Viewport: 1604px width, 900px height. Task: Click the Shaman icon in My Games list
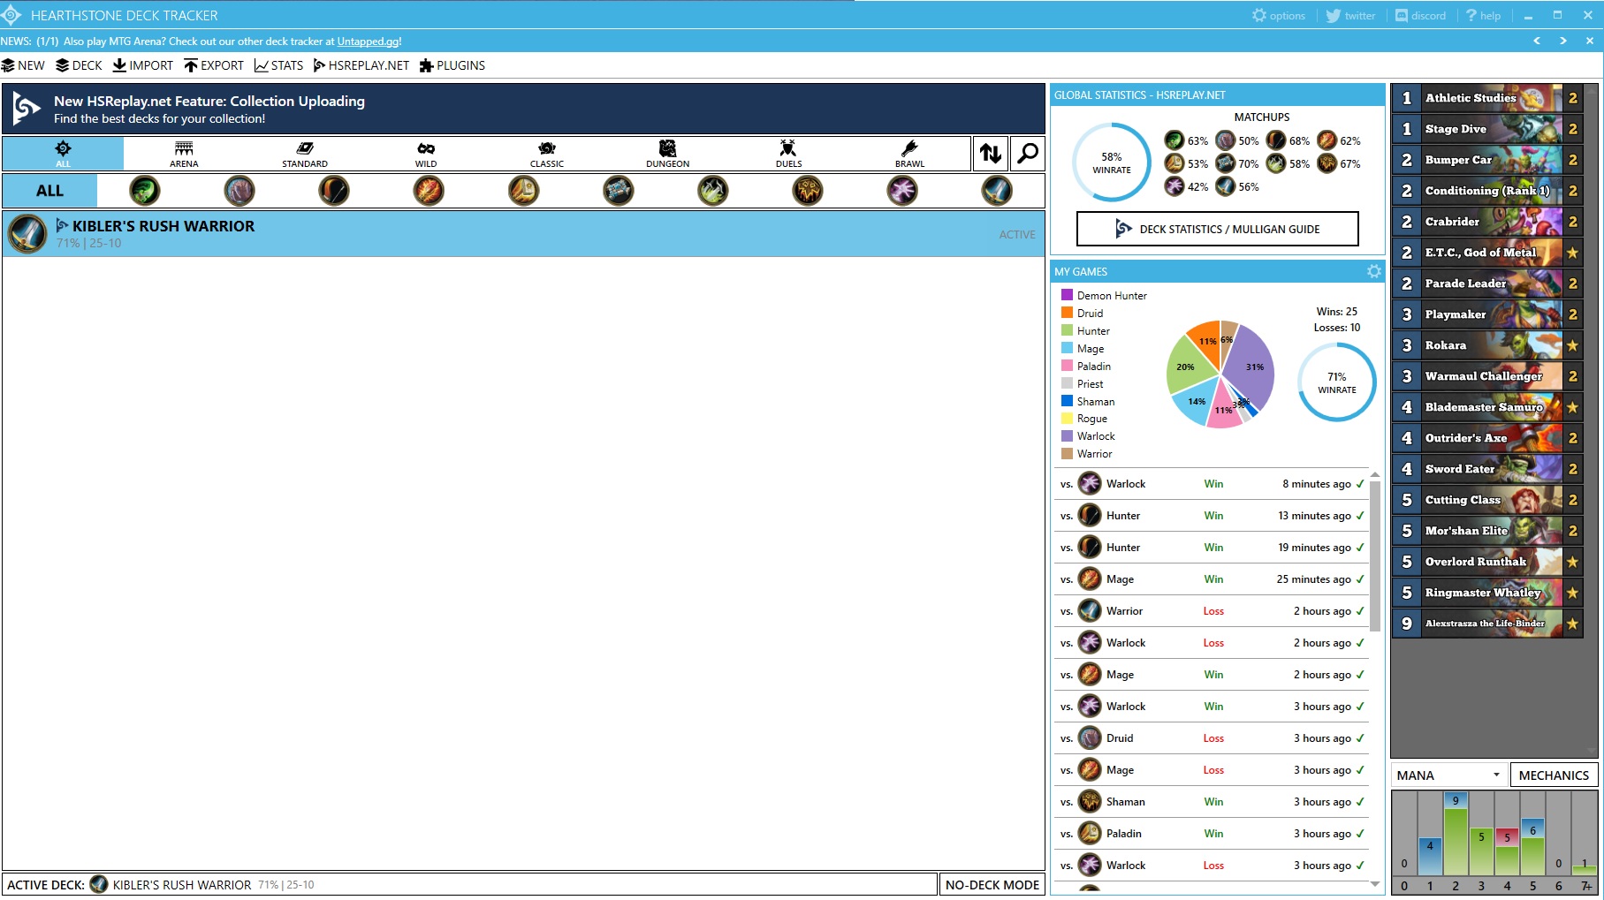pyautogui.click(x=1091, y=802)
